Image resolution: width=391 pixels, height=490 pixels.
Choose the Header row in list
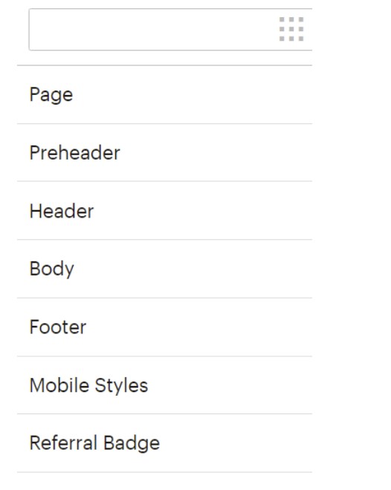(x=164, y=211)
